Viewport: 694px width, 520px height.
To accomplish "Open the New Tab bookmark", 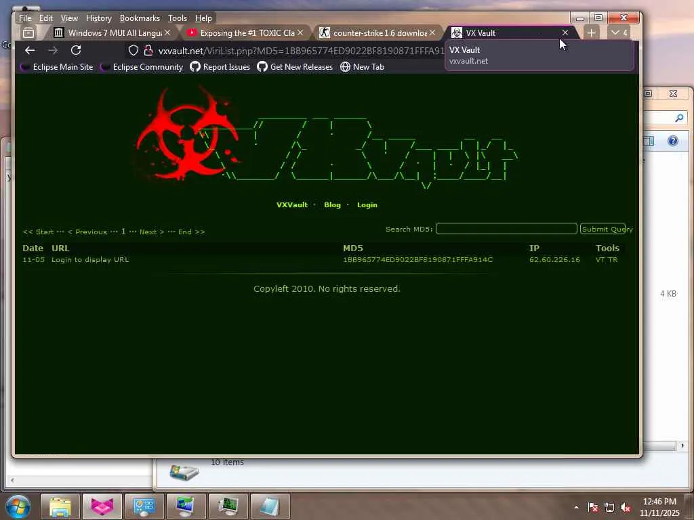I will pyautogui.click(x=362, y=67).
